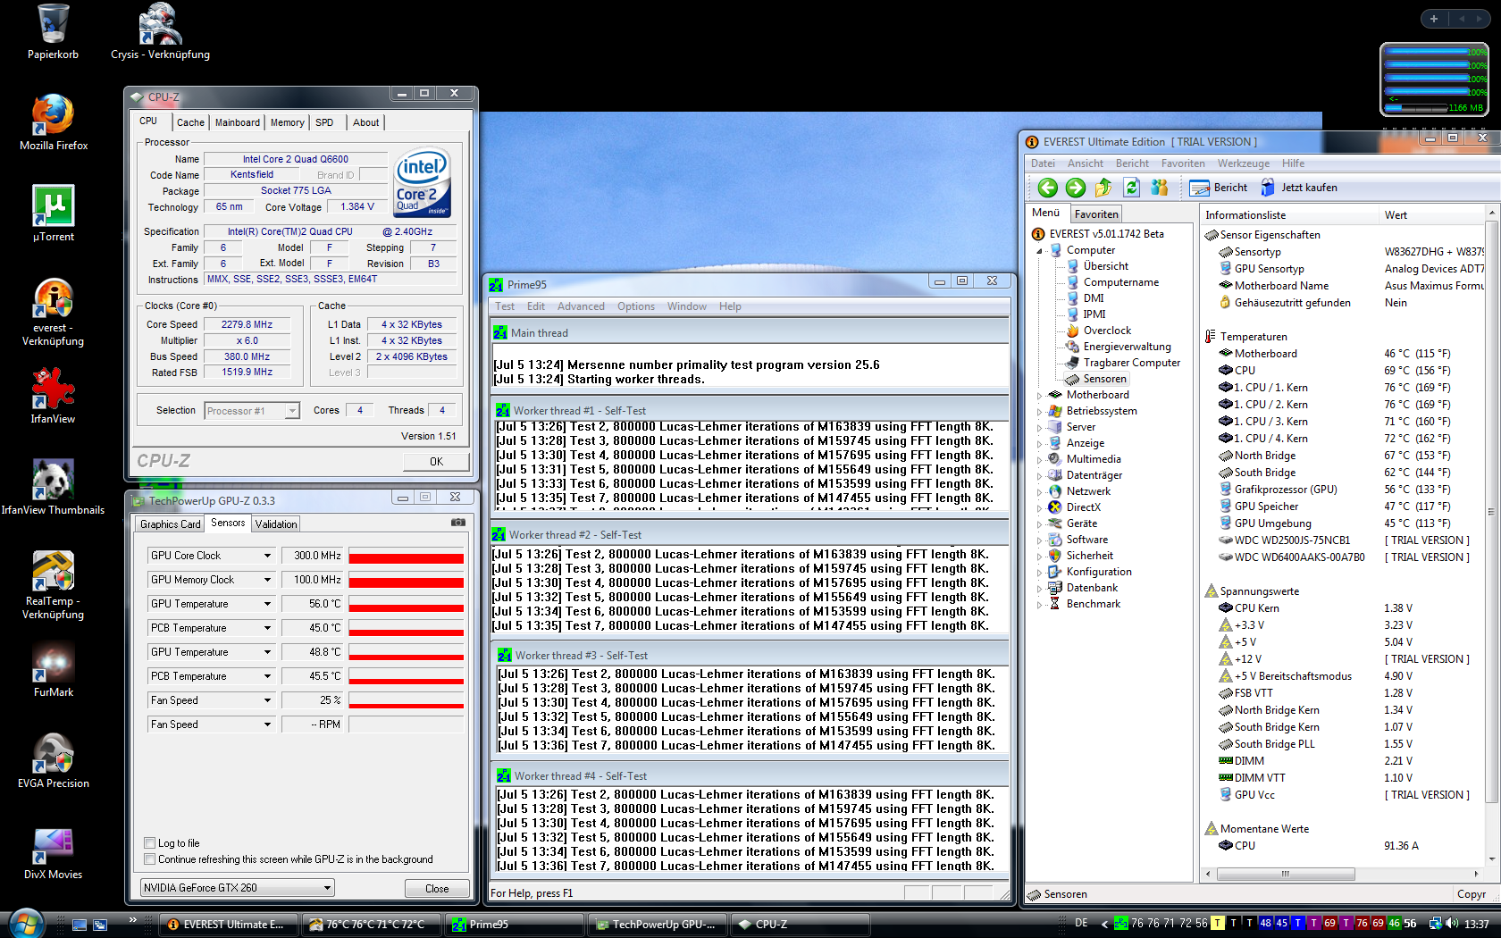
Task: Click the taskbar clock showing 13:37
Action: click(1477, 924)
